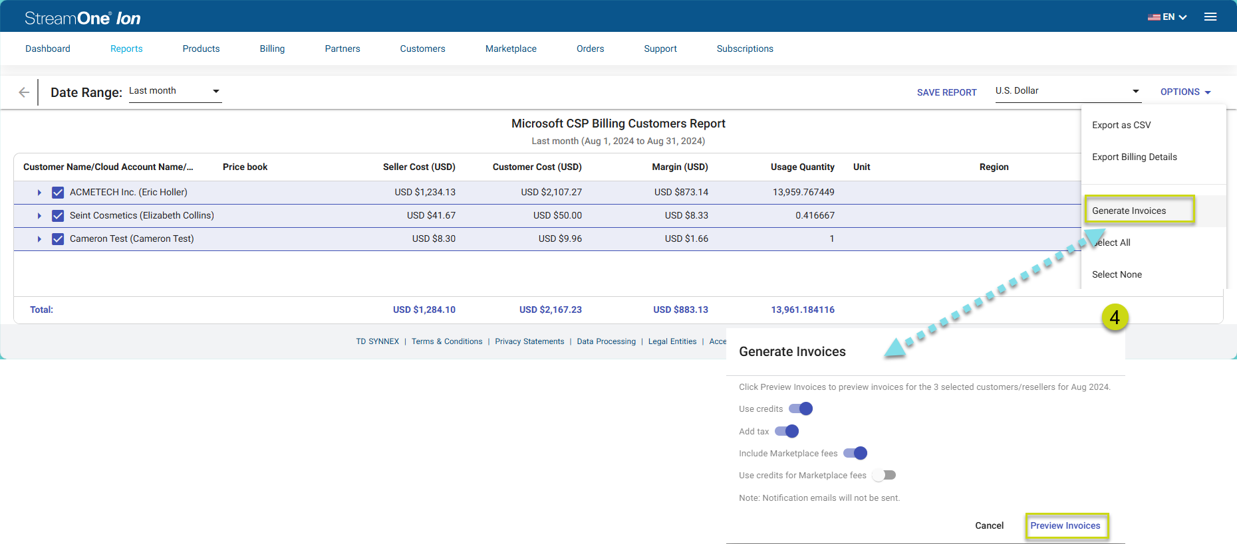Image resolution: width=1237 pixels, height=544 pixels.
Task: Click total customer cost USD $2,167.23
Action: [x=550, y=310]
